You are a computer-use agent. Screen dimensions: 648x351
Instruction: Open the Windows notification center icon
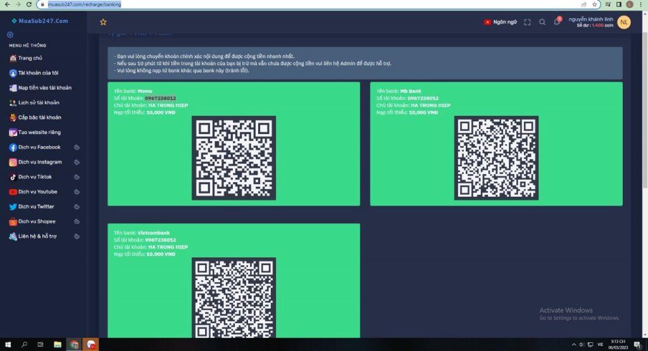(x=637, y=345)
